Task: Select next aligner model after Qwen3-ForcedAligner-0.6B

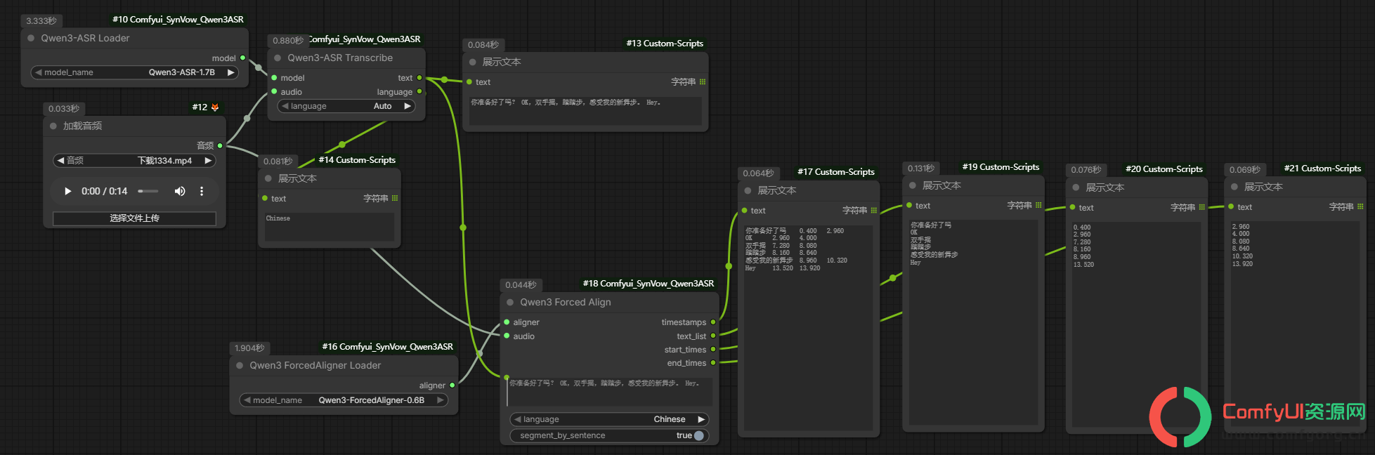Action: point(441,400)
